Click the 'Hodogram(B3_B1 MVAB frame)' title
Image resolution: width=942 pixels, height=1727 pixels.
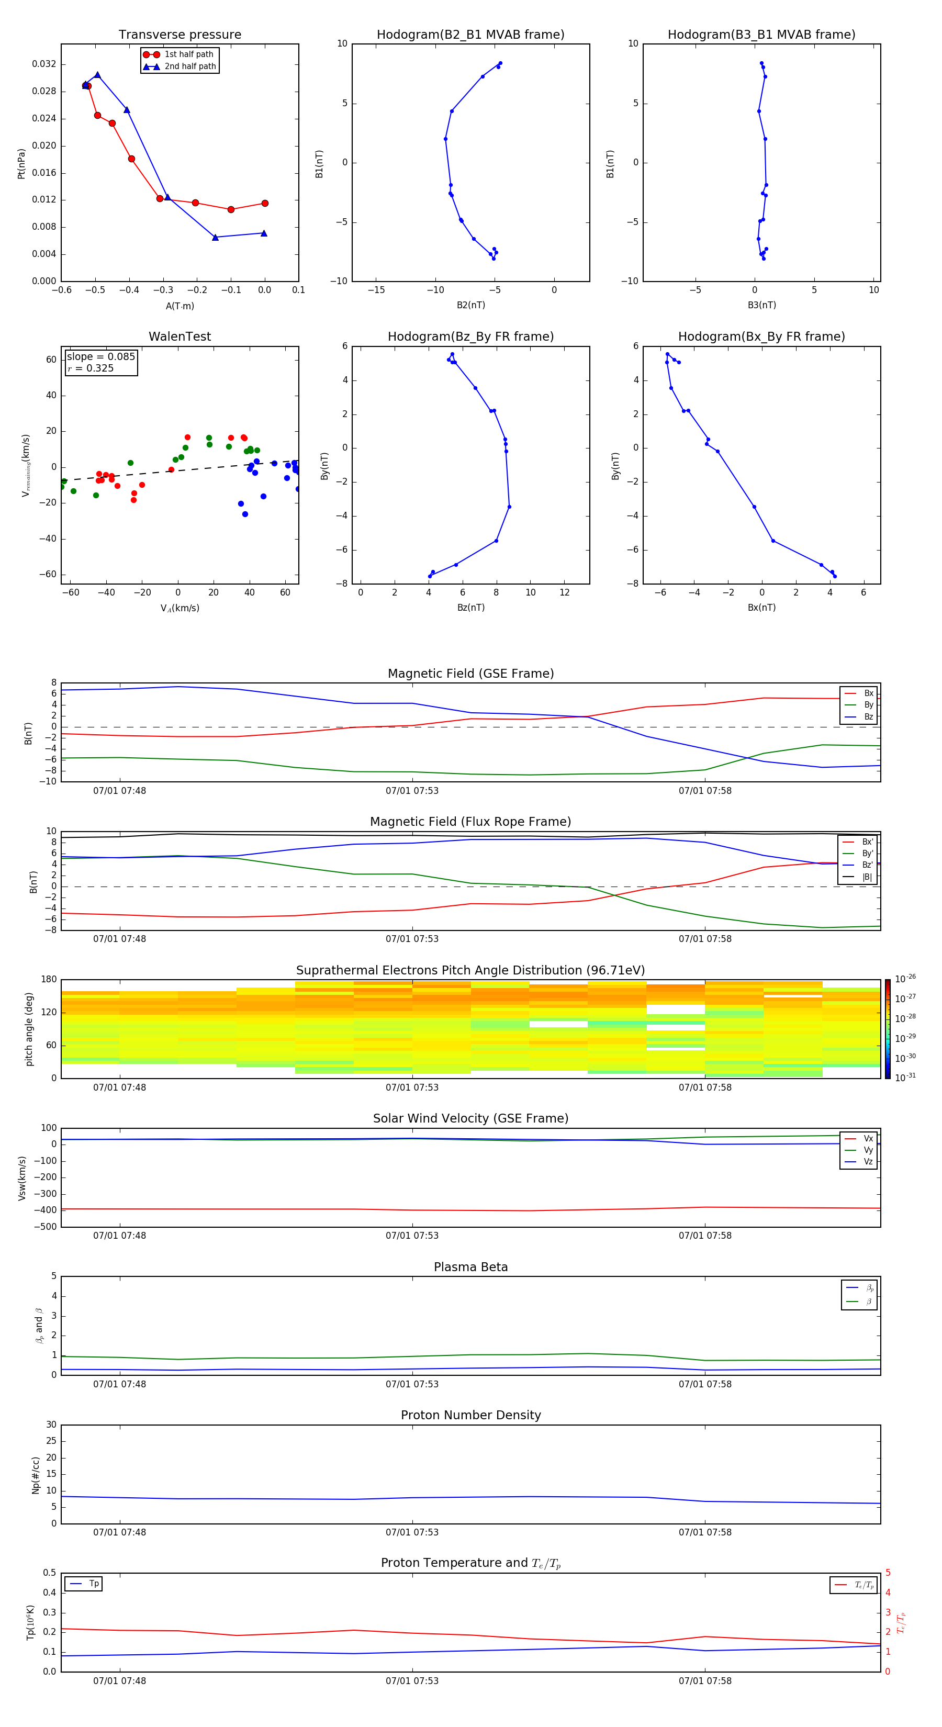[x=761, y=34]
